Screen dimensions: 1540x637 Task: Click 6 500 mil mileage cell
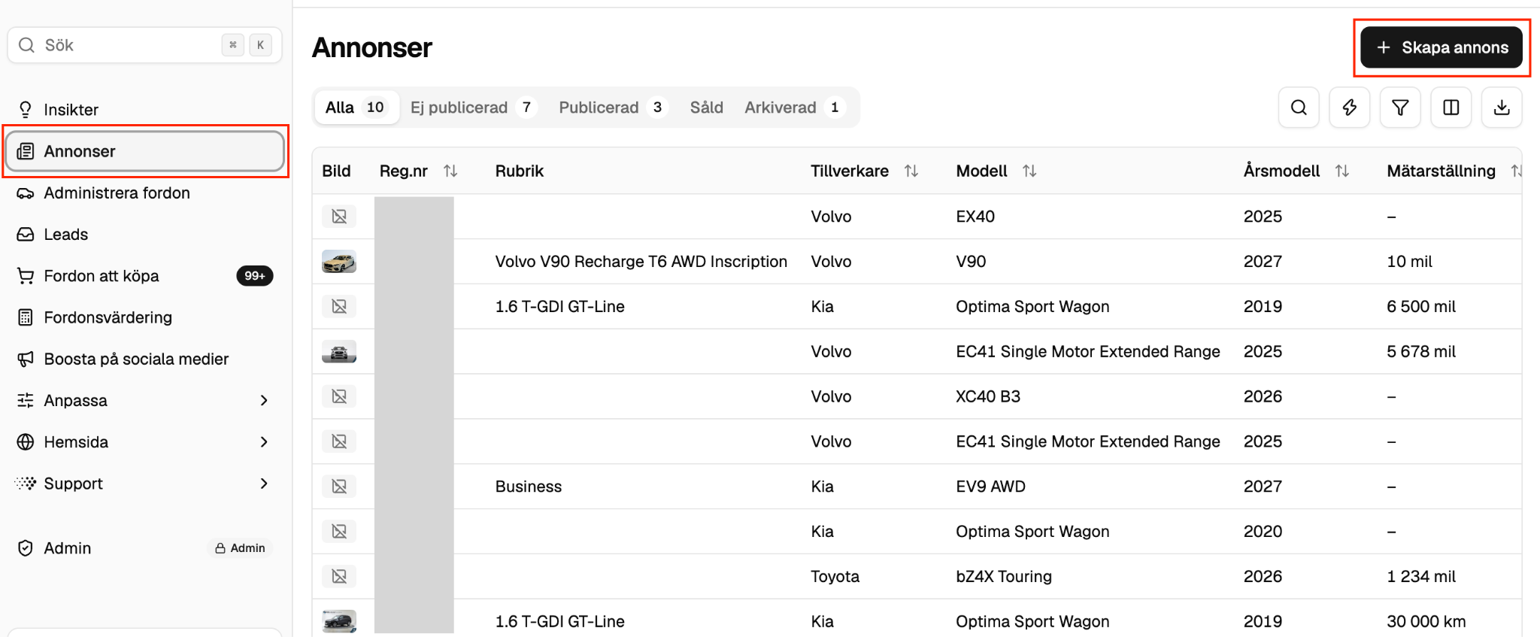[1421, 307]
